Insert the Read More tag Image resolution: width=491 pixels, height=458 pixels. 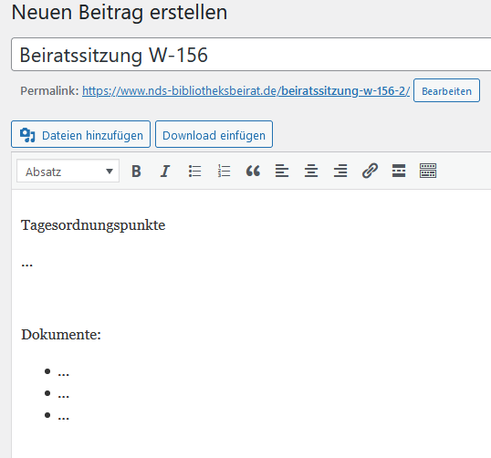399,171
